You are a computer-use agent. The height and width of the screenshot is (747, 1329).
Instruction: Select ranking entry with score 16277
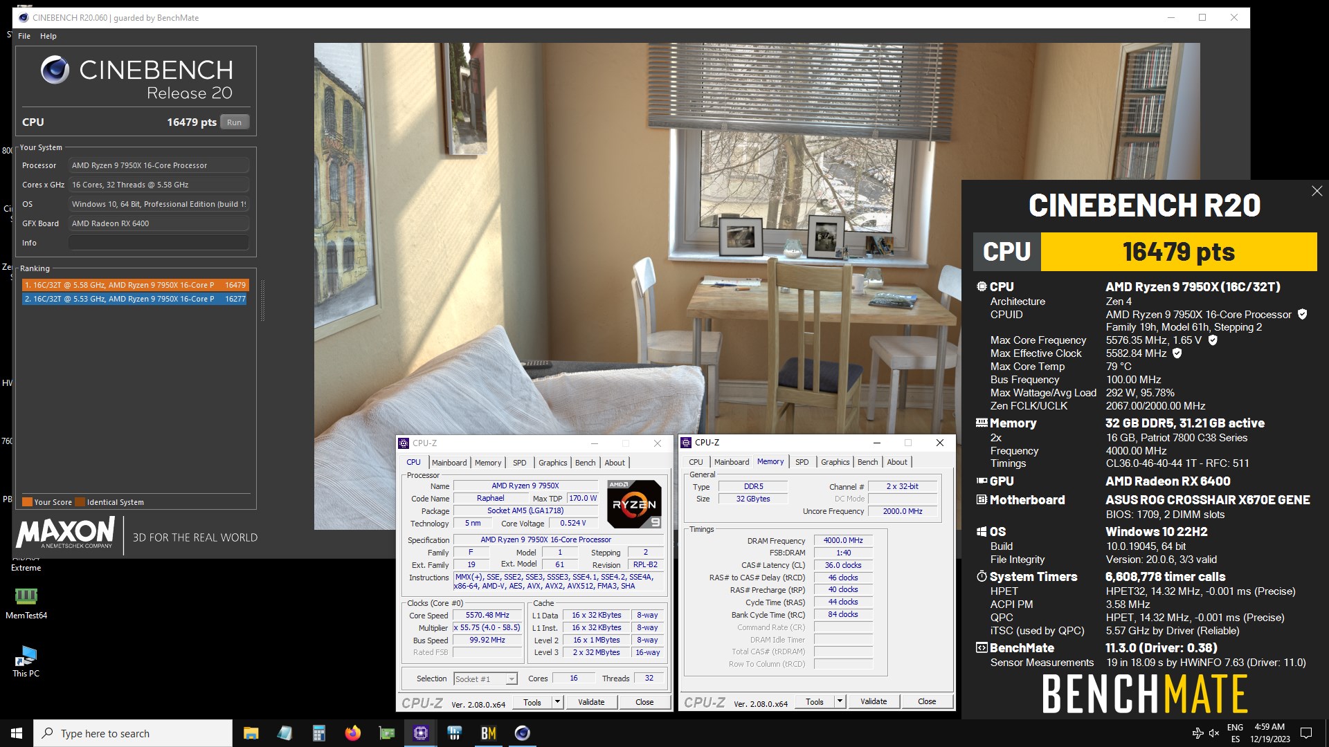pos(134,299)
